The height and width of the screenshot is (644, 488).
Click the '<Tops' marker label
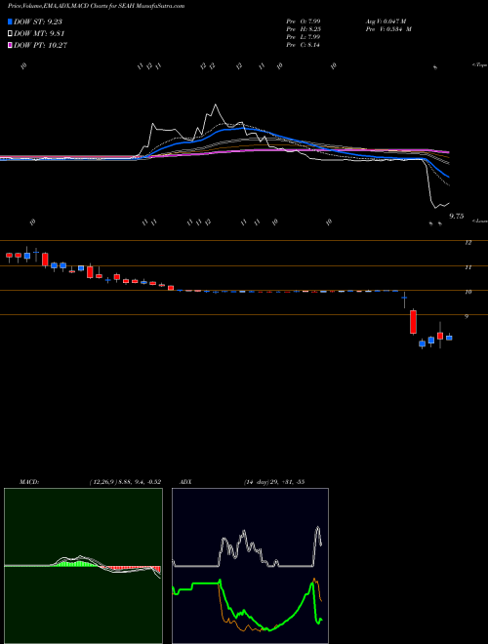tap(480, 65)
